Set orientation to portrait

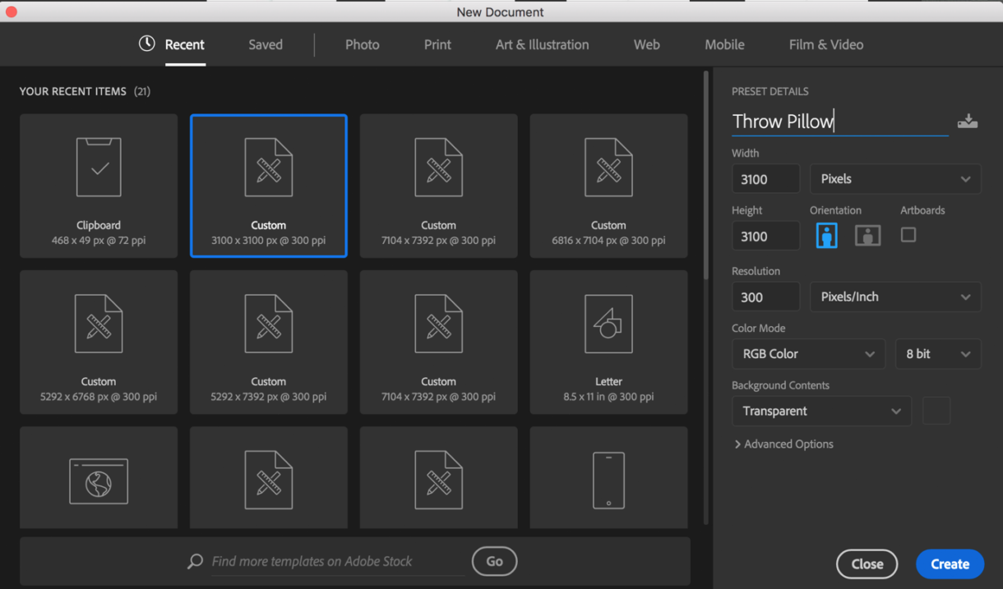[826, 236]
